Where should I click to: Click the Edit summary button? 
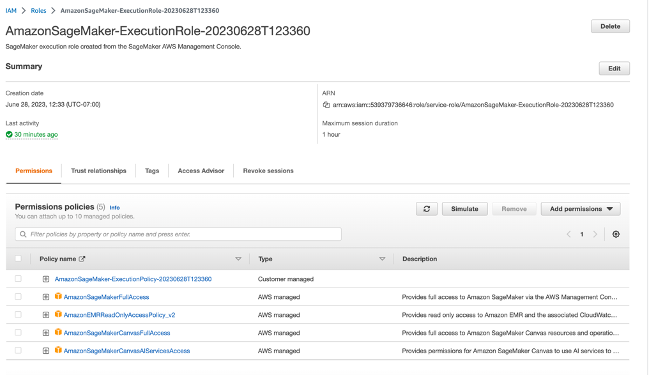click(x=615, y=68)
